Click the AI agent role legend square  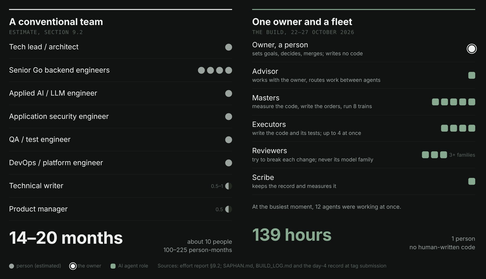click(x=113, y=266)
